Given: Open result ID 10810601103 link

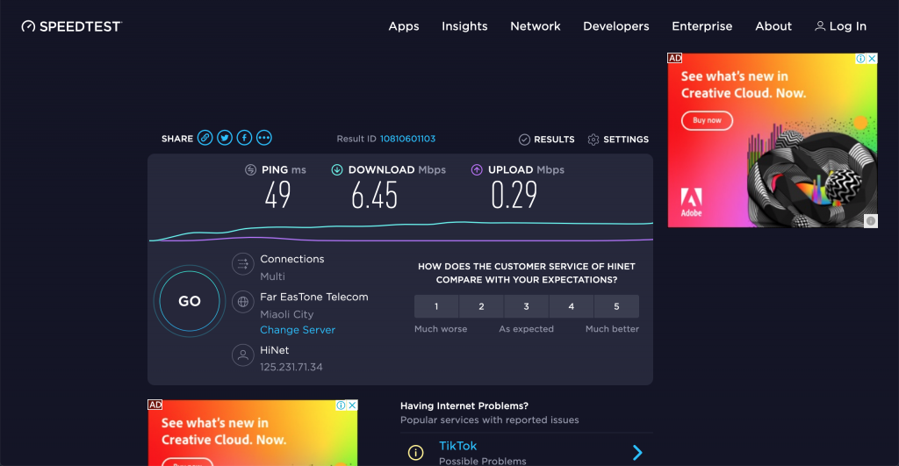Looking at the screenshot, I should [407, 139].
